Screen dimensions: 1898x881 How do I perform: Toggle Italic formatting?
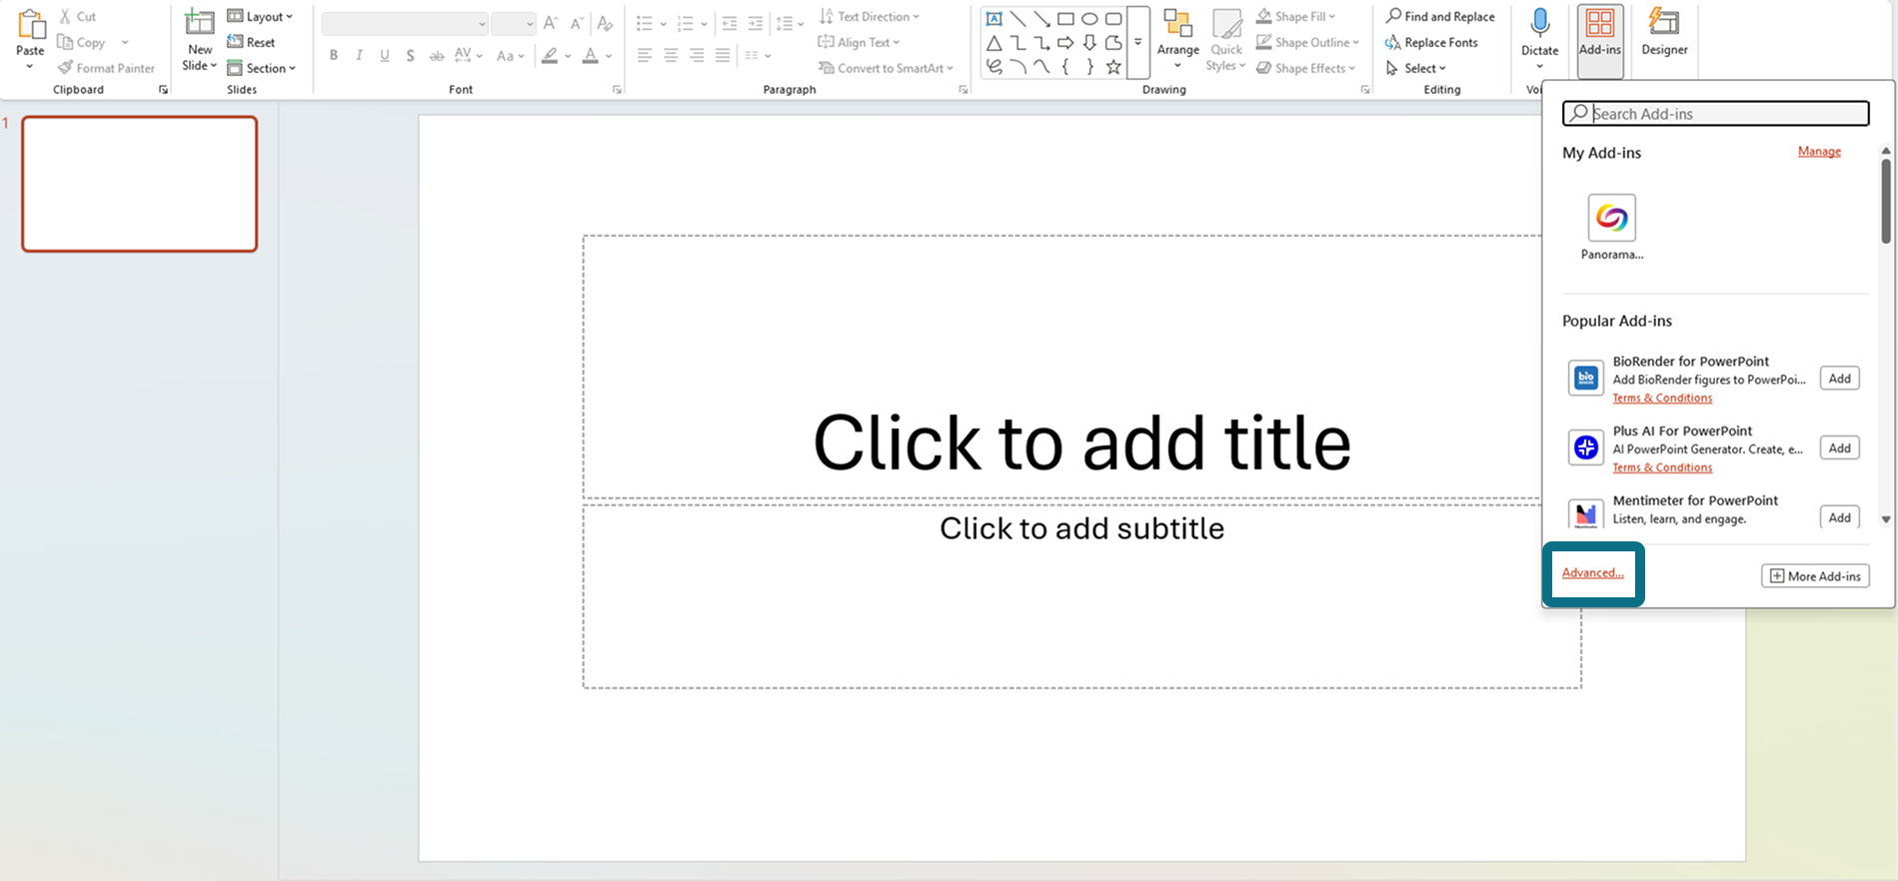pos(359,56)
